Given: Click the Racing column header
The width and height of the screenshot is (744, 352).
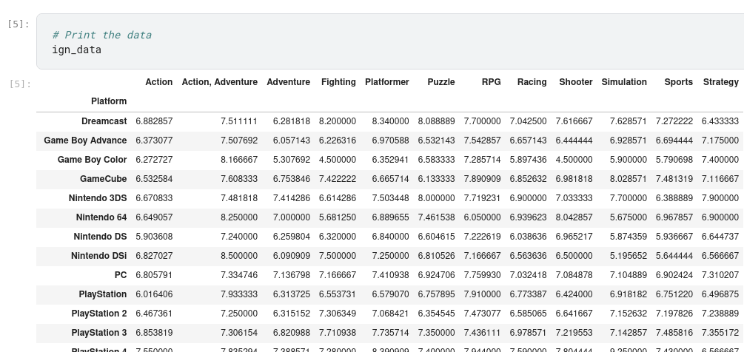Looking at the screenshot, I should [x=532, y=82].
